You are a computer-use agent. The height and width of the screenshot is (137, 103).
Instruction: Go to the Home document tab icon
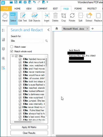[x=57, y=29]
